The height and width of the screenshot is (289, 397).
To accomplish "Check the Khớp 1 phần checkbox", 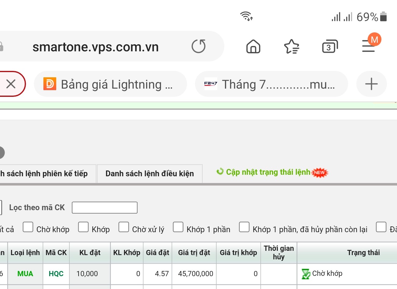I will coord(178,227).
